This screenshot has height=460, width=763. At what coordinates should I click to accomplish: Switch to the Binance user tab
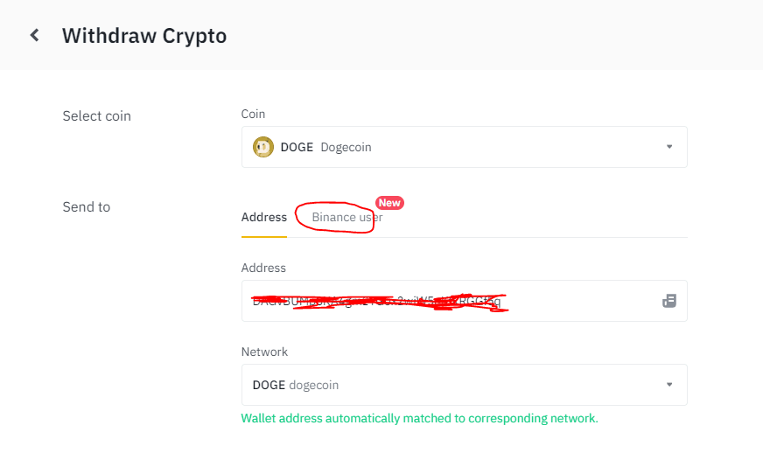pyautogui.click(x=347, y=218)
